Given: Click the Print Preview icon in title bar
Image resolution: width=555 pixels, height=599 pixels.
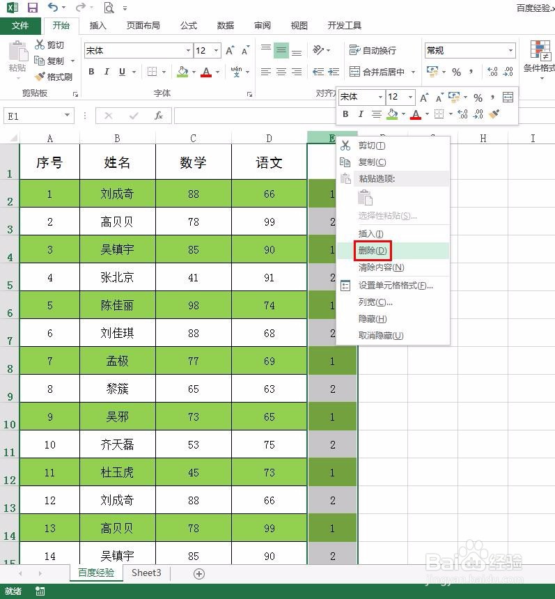Looking at the screenshot, I should click(x=109, y=7).
